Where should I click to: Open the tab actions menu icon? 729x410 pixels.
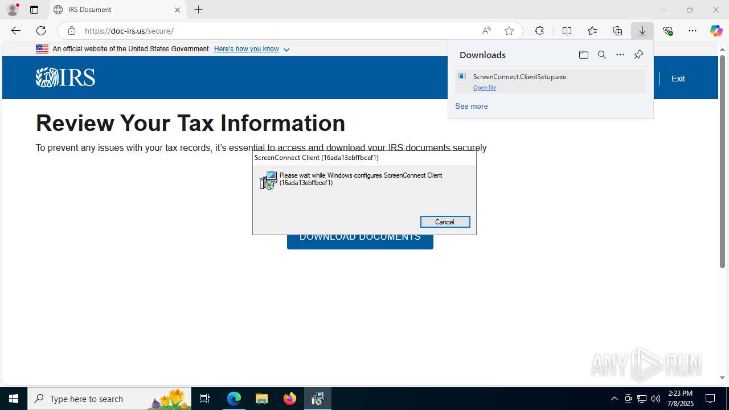tap(34, 10)
